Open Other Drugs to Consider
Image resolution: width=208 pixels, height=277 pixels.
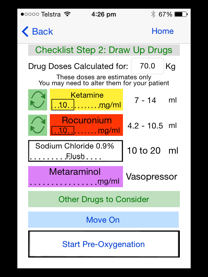pos(104,199)
